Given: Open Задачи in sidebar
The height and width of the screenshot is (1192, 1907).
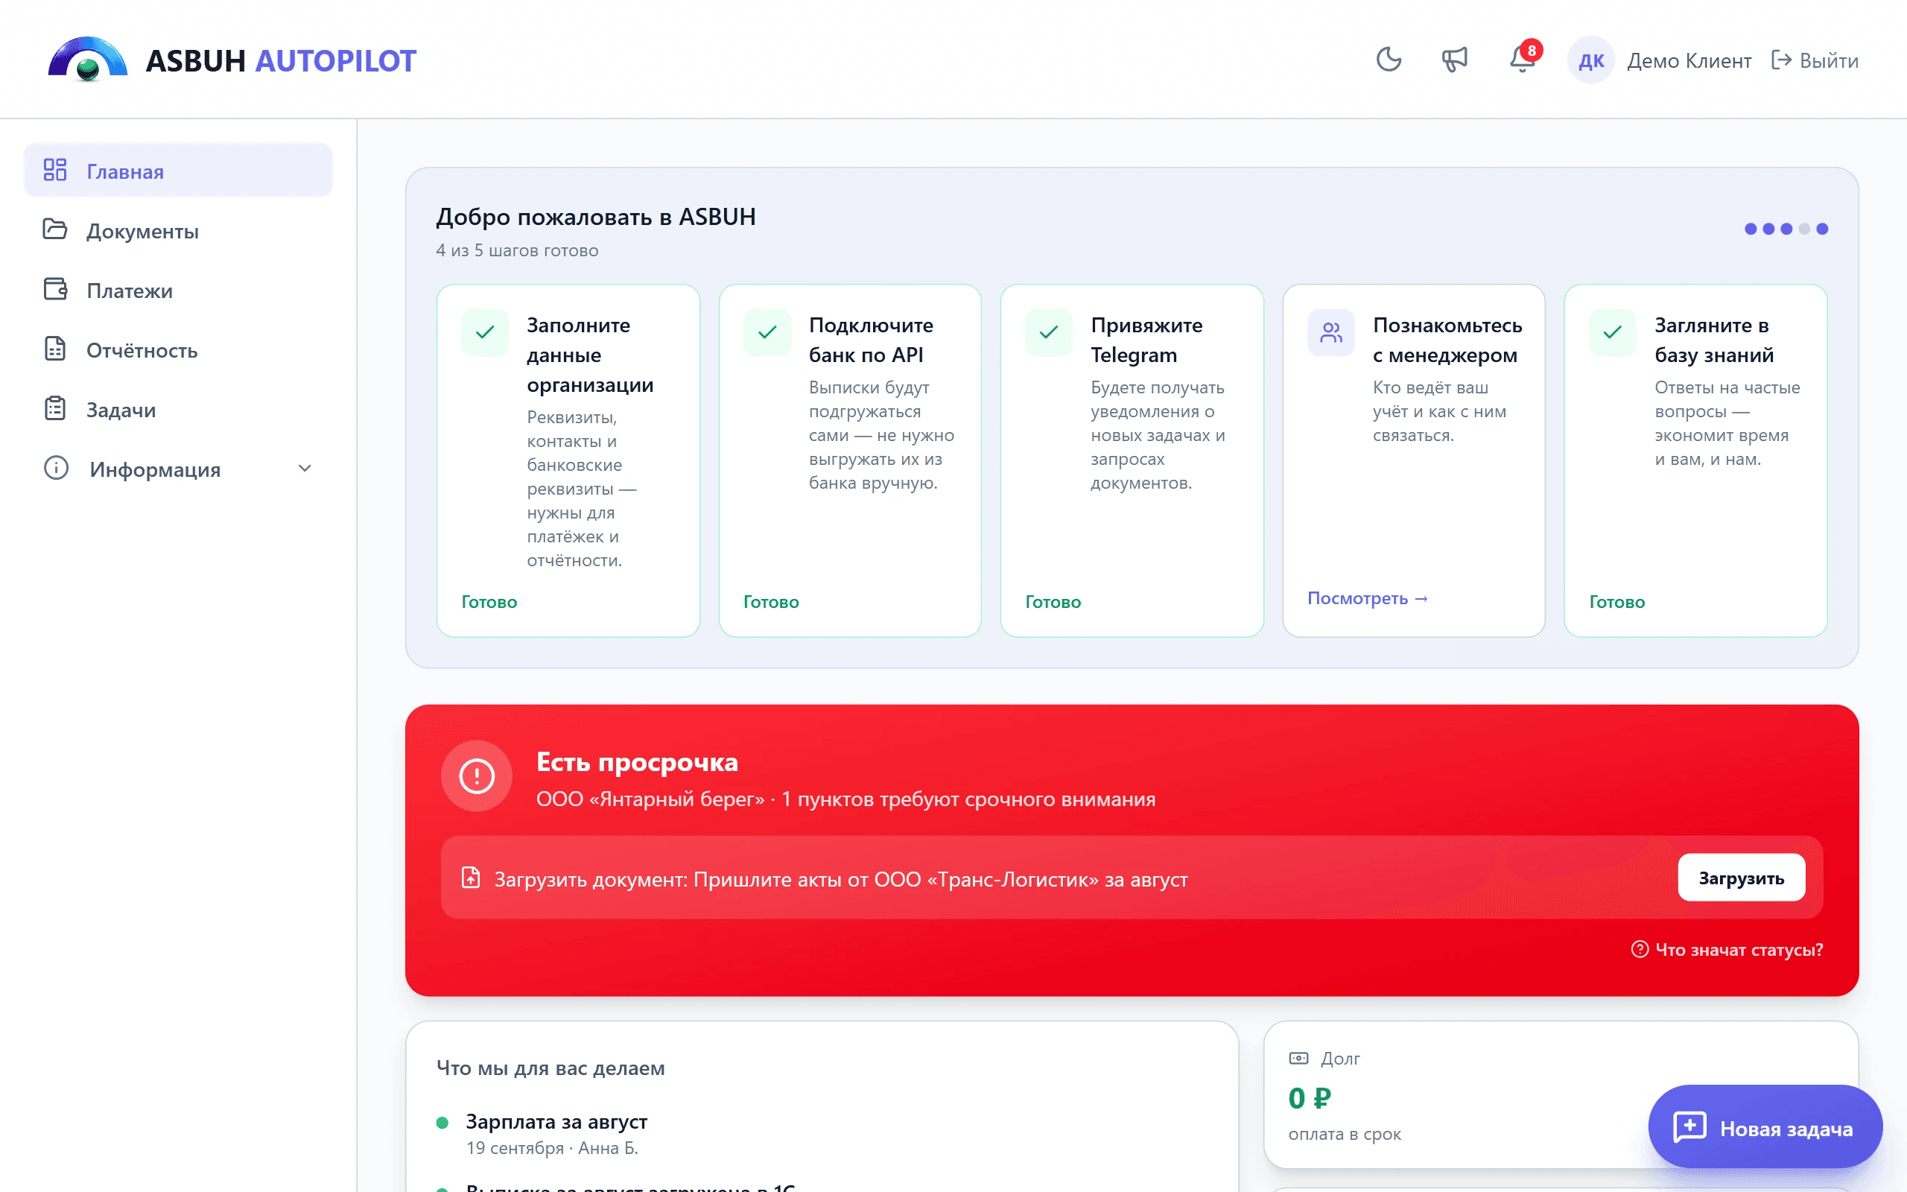Looking at the screenshot, I should (x=178, y=409).
